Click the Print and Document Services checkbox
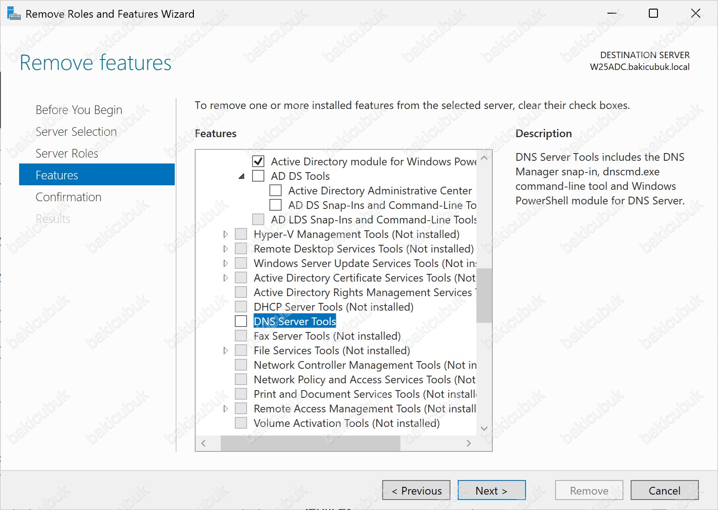This screenshot has height=510, width=718. pyautogui.click(x=241, y=394)
